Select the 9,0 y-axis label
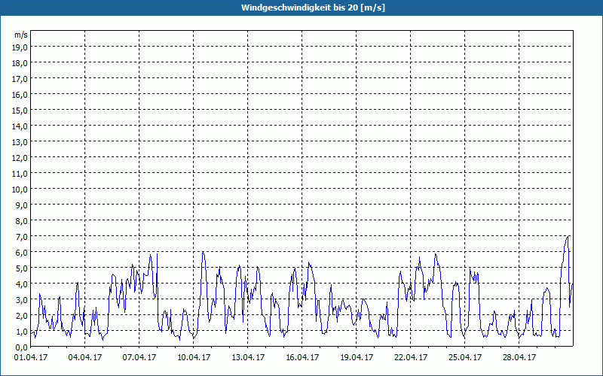The width and height of the screenshot is (603, 376). pos(22,205)
